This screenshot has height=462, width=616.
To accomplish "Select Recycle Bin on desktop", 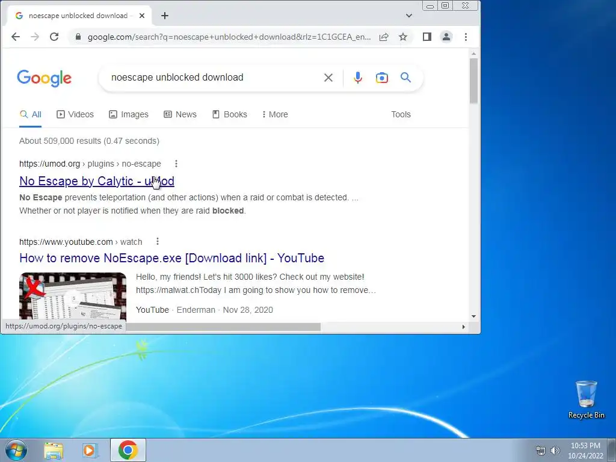I will tap(586, 399).
